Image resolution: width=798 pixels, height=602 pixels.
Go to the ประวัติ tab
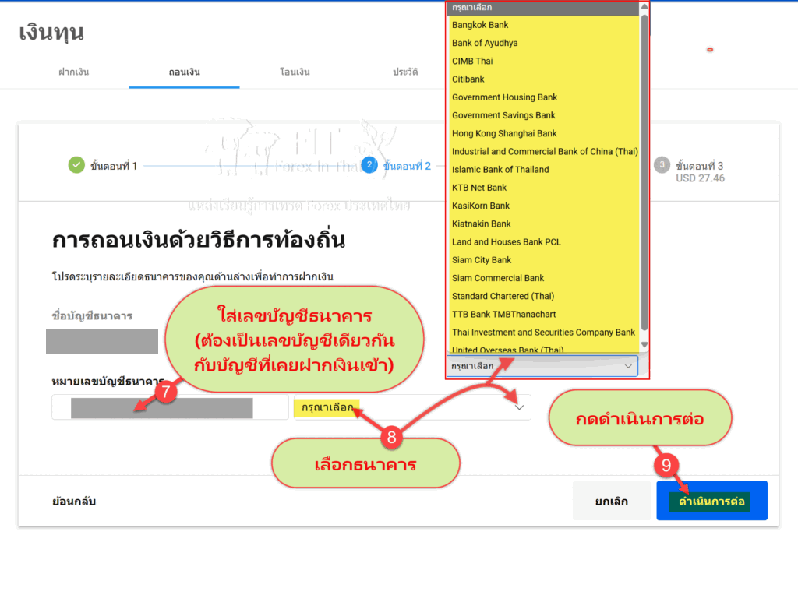405,72
